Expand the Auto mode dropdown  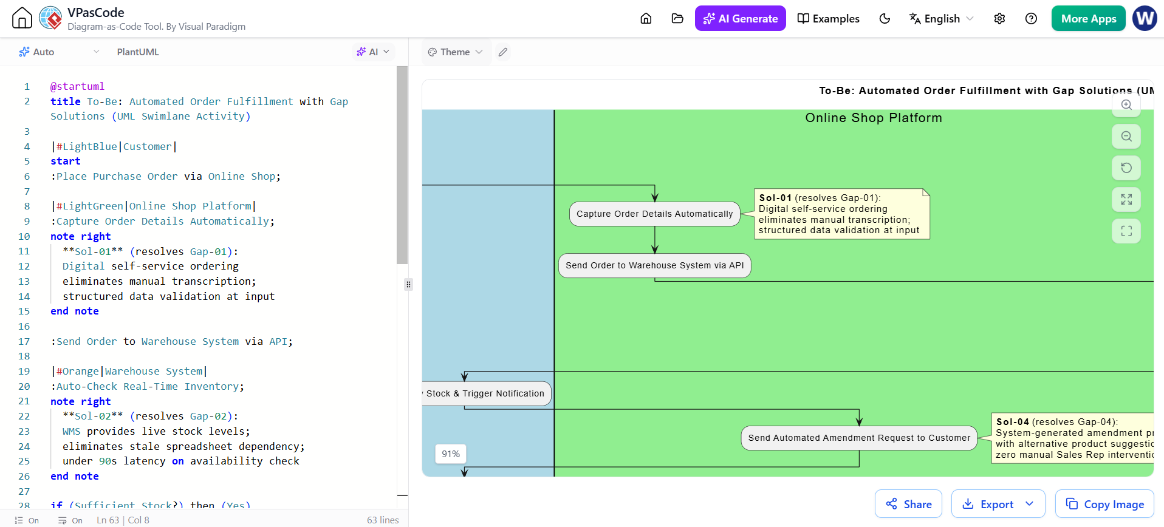click(59, 52)
